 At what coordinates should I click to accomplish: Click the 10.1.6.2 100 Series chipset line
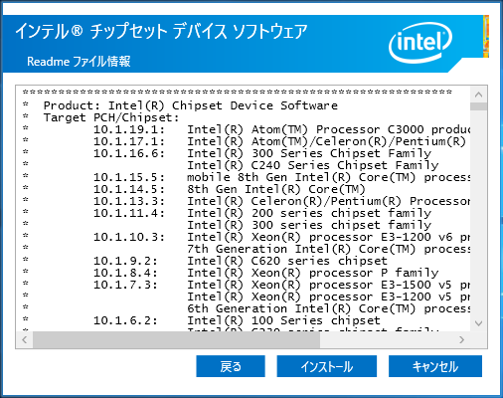pos(237,320)
